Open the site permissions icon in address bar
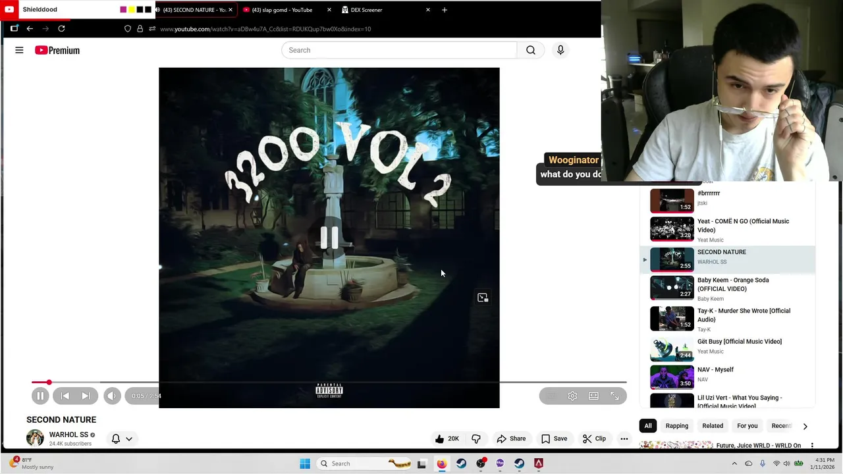The height and width of the screenshot is (474, 843). tap(152, 28)
